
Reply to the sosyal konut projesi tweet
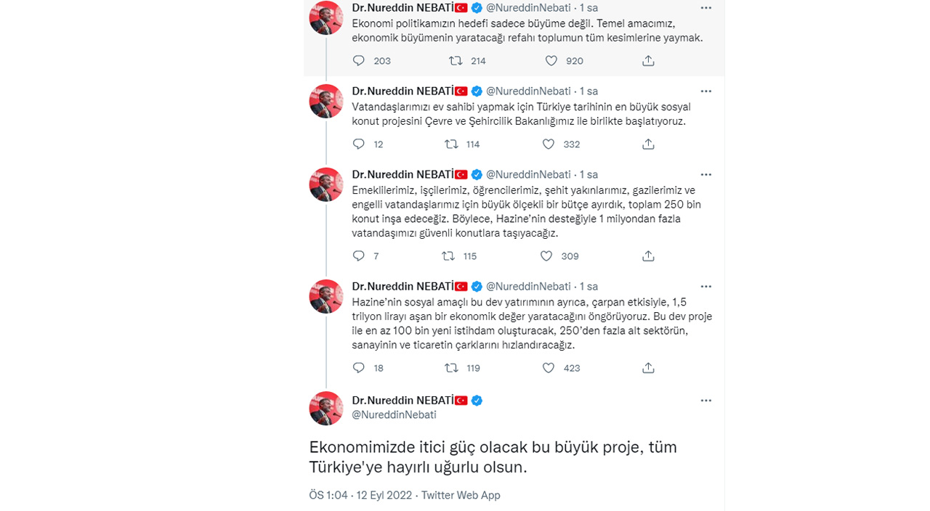pyautogui.click(x=357, y=144)
